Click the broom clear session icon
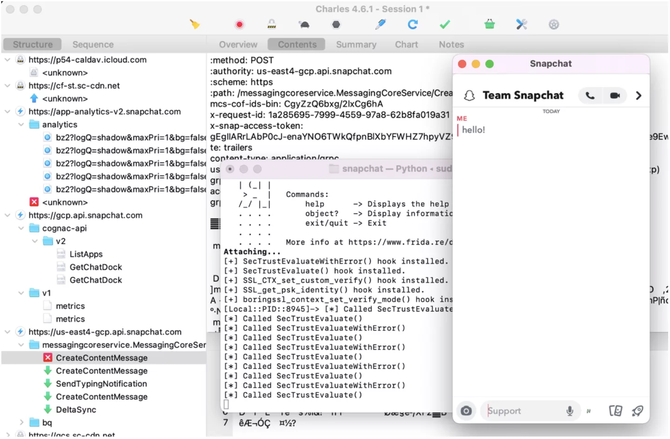The height and width of the screenshot is (439, 670). pyautogui.click(x=194, y=24)
